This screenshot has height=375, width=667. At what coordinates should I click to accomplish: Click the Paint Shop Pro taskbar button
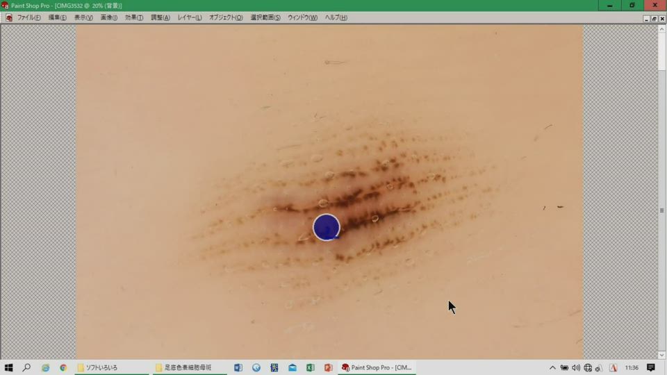[x=377, y=367]
